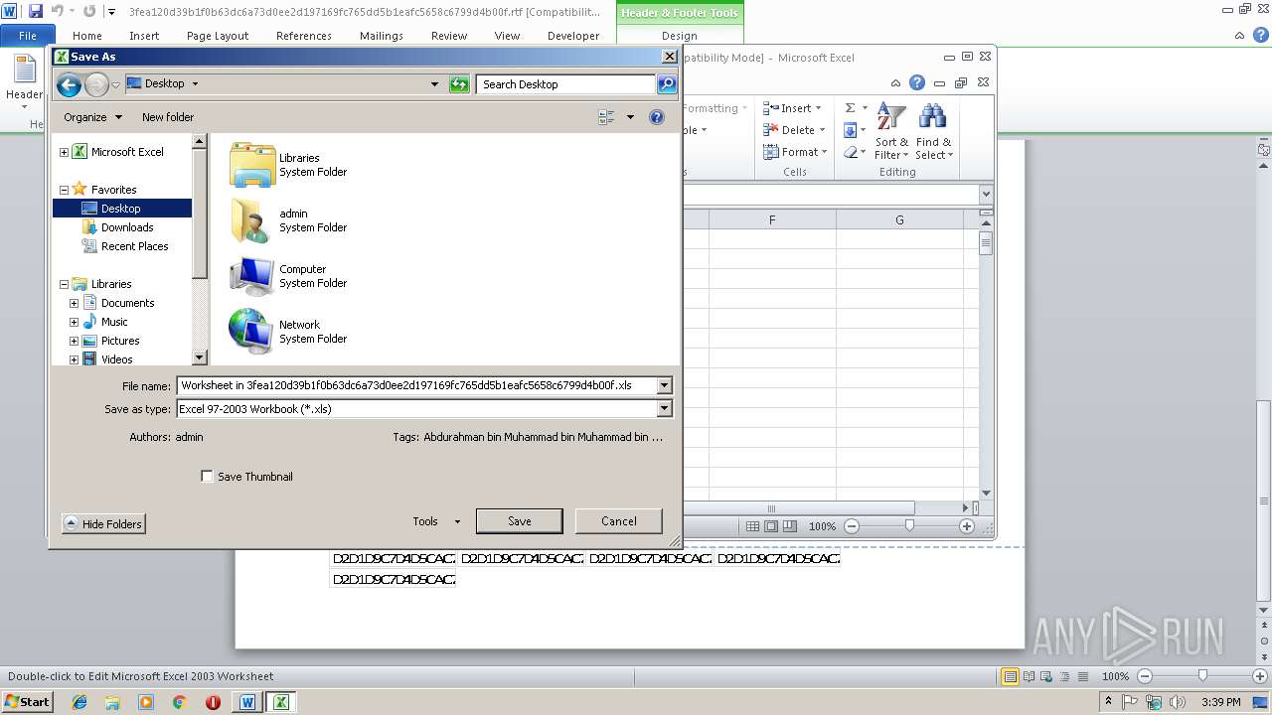Open the Word File tab
This screenshot has height=715, width=1272.
coord(28,36)
